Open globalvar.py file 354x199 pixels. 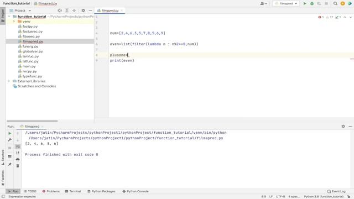[x=33, y=51]
